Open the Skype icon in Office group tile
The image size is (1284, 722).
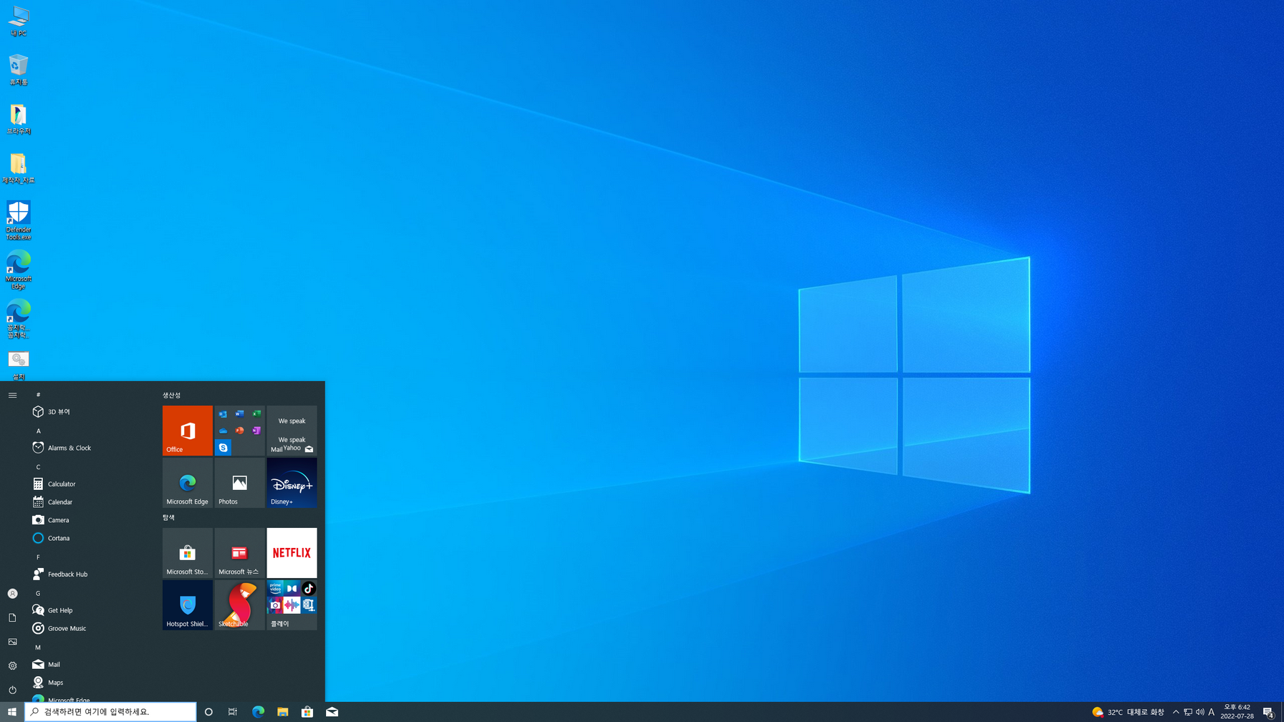pyautogui.click(x=224, y=448)
